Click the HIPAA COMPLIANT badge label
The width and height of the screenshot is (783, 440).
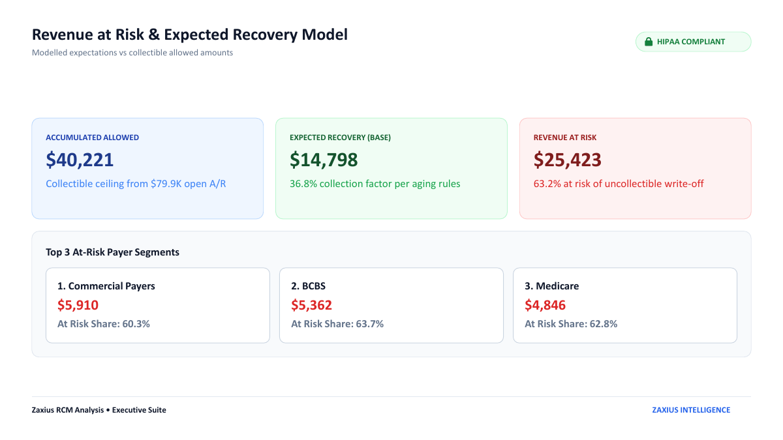pyautogui.click(x=691, y=42)
